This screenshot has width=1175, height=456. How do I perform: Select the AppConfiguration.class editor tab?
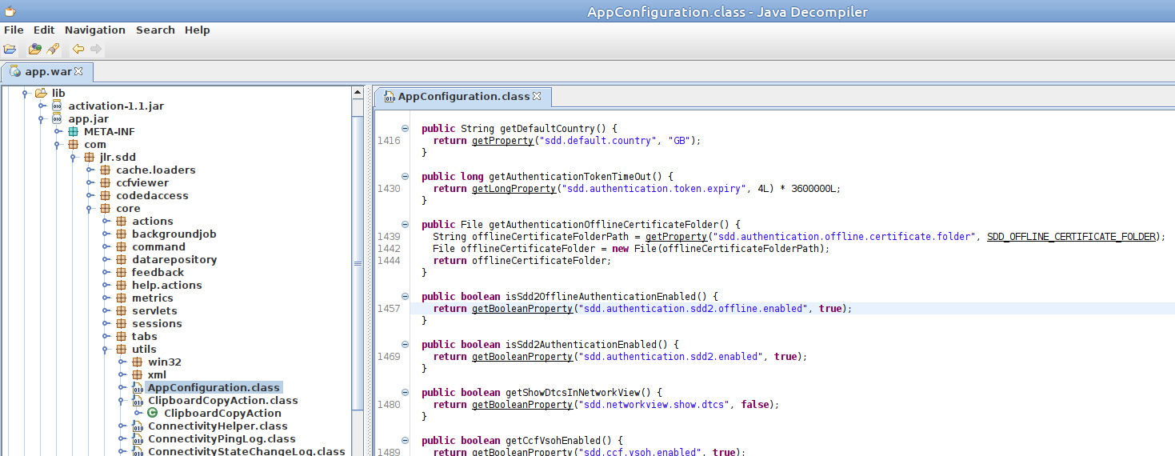coord(462,96)
